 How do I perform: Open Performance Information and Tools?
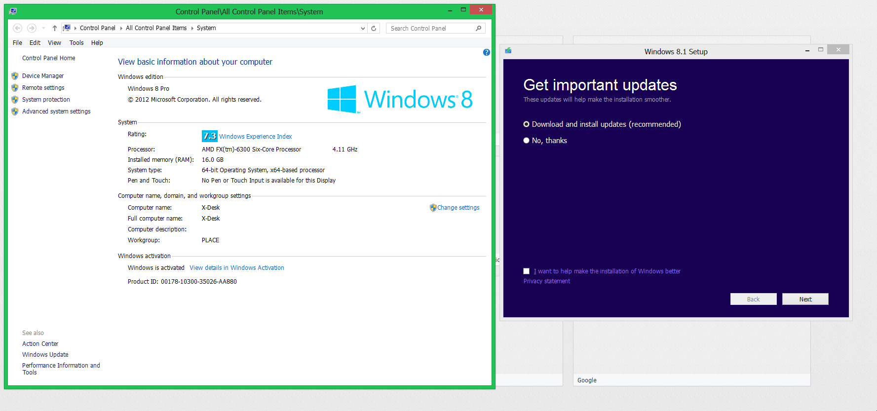point(61,369)
